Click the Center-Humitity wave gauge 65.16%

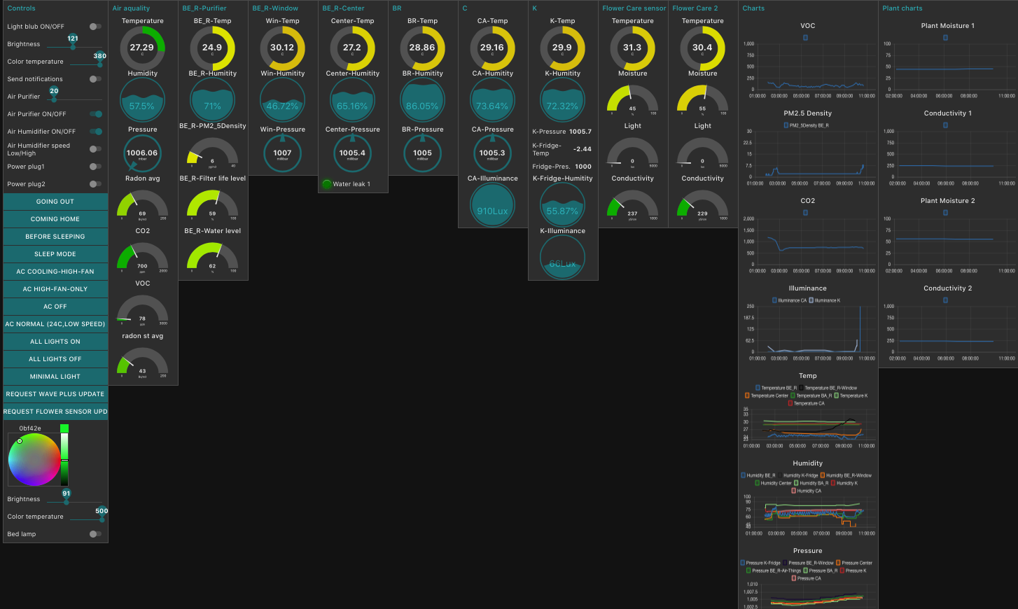coord(352,100)
